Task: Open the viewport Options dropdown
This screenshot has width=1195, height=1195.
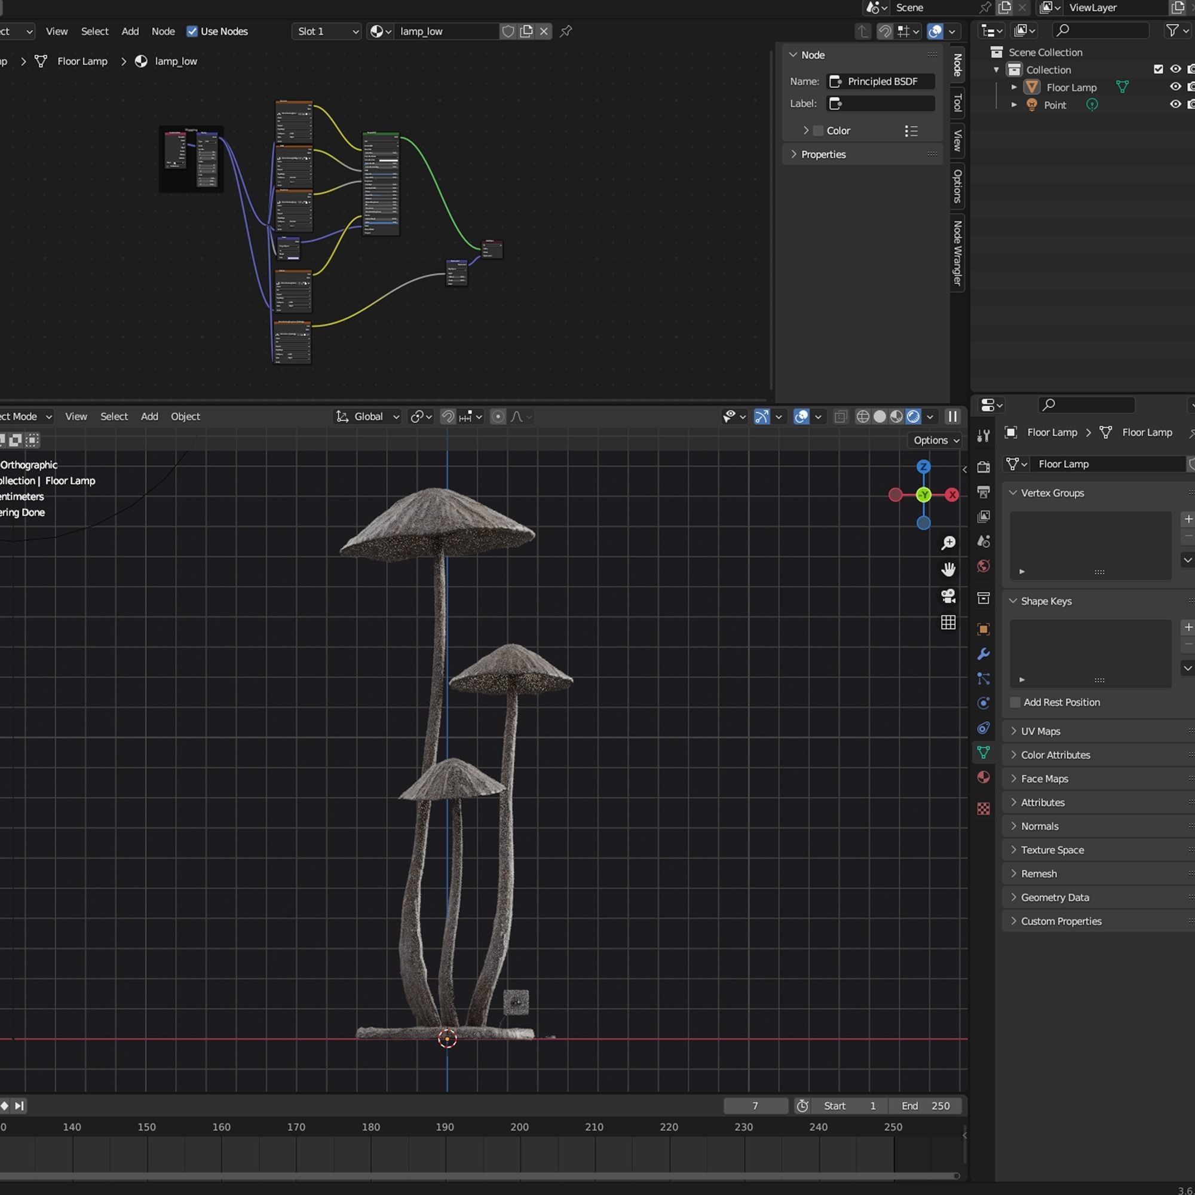Action: point(936,440)
